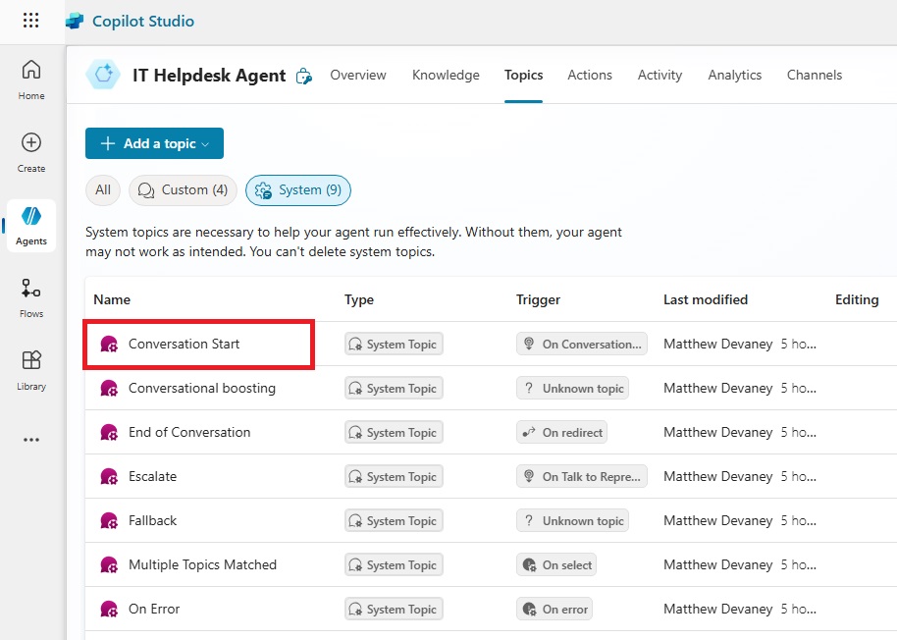
Task: Click Matthew Devaney in On Error row
Action: pos(718,609)
